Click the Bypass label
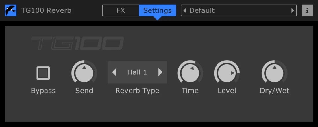318x127 pixels. click(x=43, y=91)
